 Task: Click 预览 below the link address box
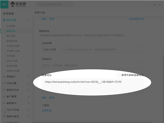click(52, 98)
